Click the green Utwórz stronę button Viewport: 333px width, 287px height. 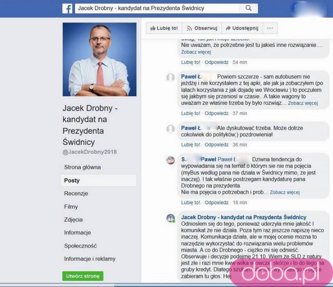[83, 276]
